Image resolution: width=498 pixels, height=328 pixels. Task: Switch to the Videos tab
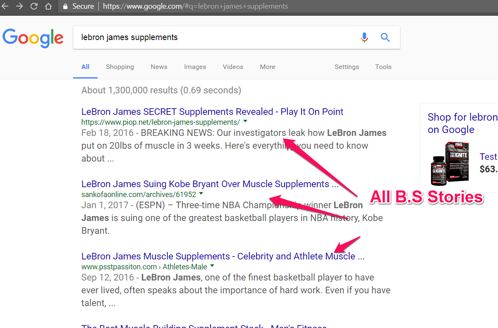[233, 67]
